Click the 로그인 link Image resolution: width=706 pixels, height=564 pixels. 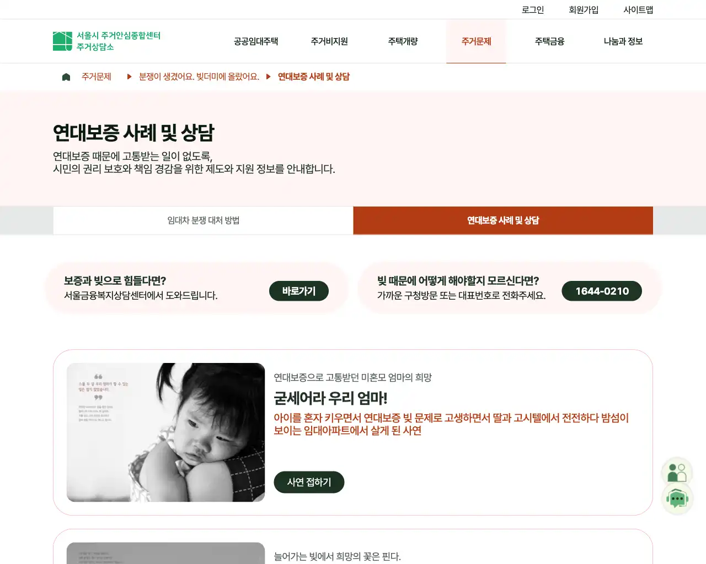point(533,10)
